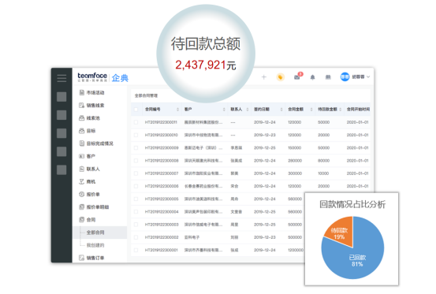This screenshot has width=436, height=294.
Task: Open the apps grid icon beside the bell
Action: coord(328,77)
